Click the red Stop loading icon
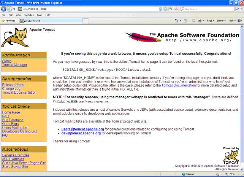244x177 pixels. (x=176, y=9)
